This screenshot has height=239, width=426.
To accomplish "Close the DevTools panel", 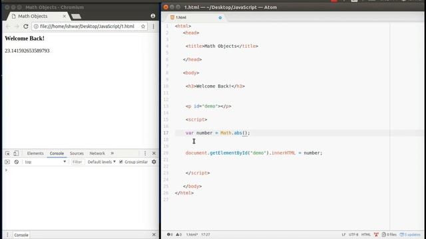I will (154, 153).
